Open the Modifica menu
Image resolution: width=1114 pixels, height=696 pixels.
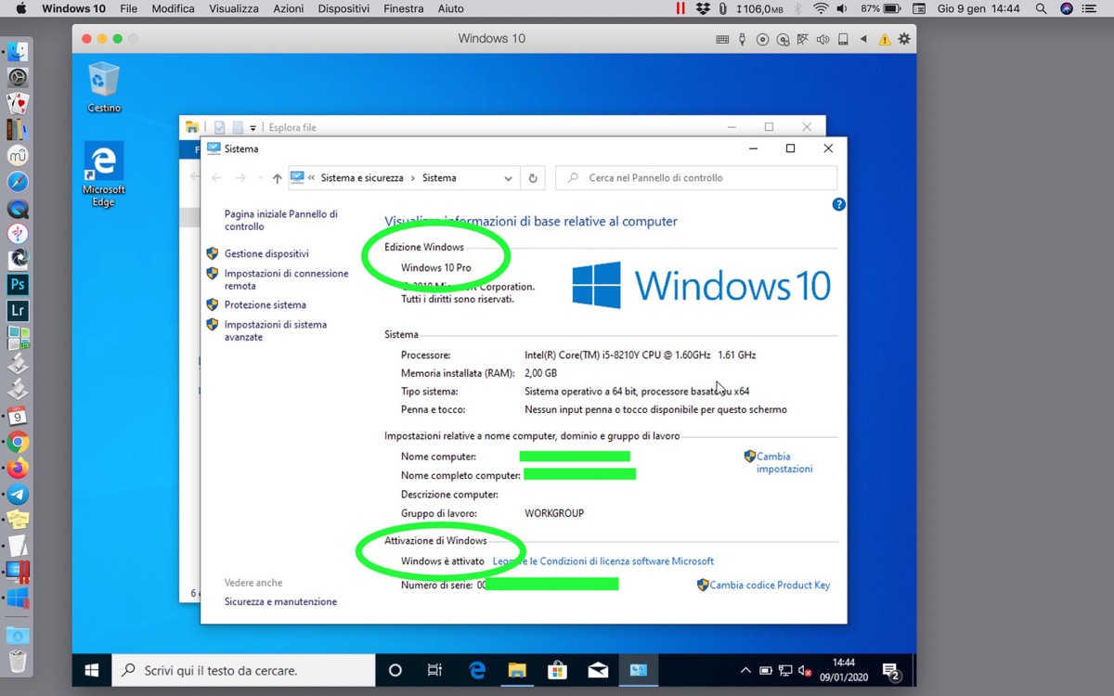pyautogui.click(x=174, y=8)
